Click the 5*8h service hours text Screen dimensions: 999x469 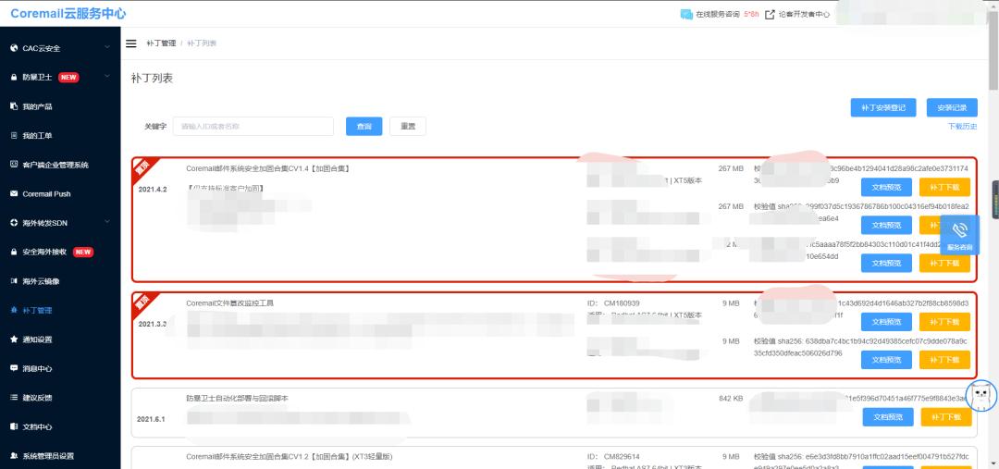751,14
